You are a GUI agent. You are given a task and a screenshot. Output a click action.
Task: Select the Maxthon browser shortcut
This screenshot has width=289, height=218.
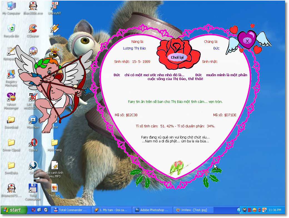click(x=33, y=122)
